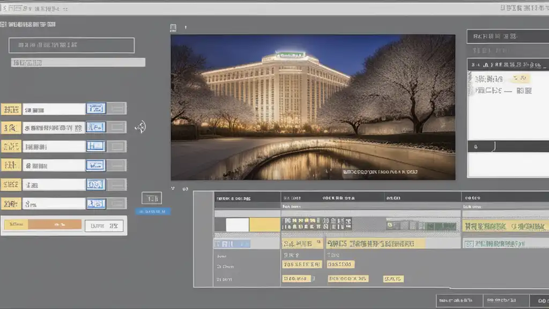Click the small outlined box icon above blue label

(x=151, y=198)
